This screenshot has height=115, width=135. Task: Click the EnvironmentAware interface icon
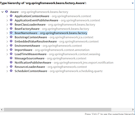click(11, 45)
